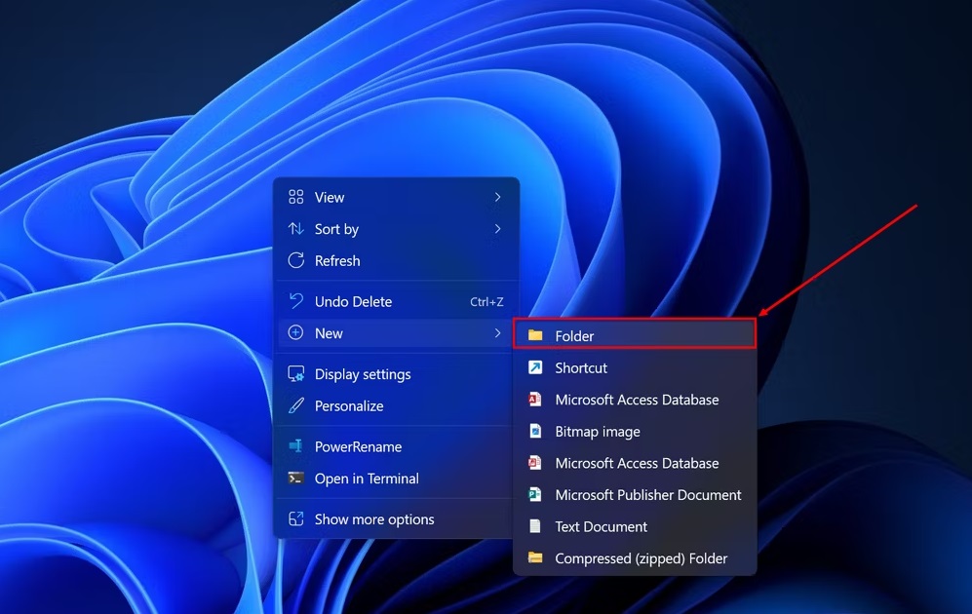Screen dimensions: 972x614
Task: Expand the View submenu chevron
Action: tap(497, 197)
